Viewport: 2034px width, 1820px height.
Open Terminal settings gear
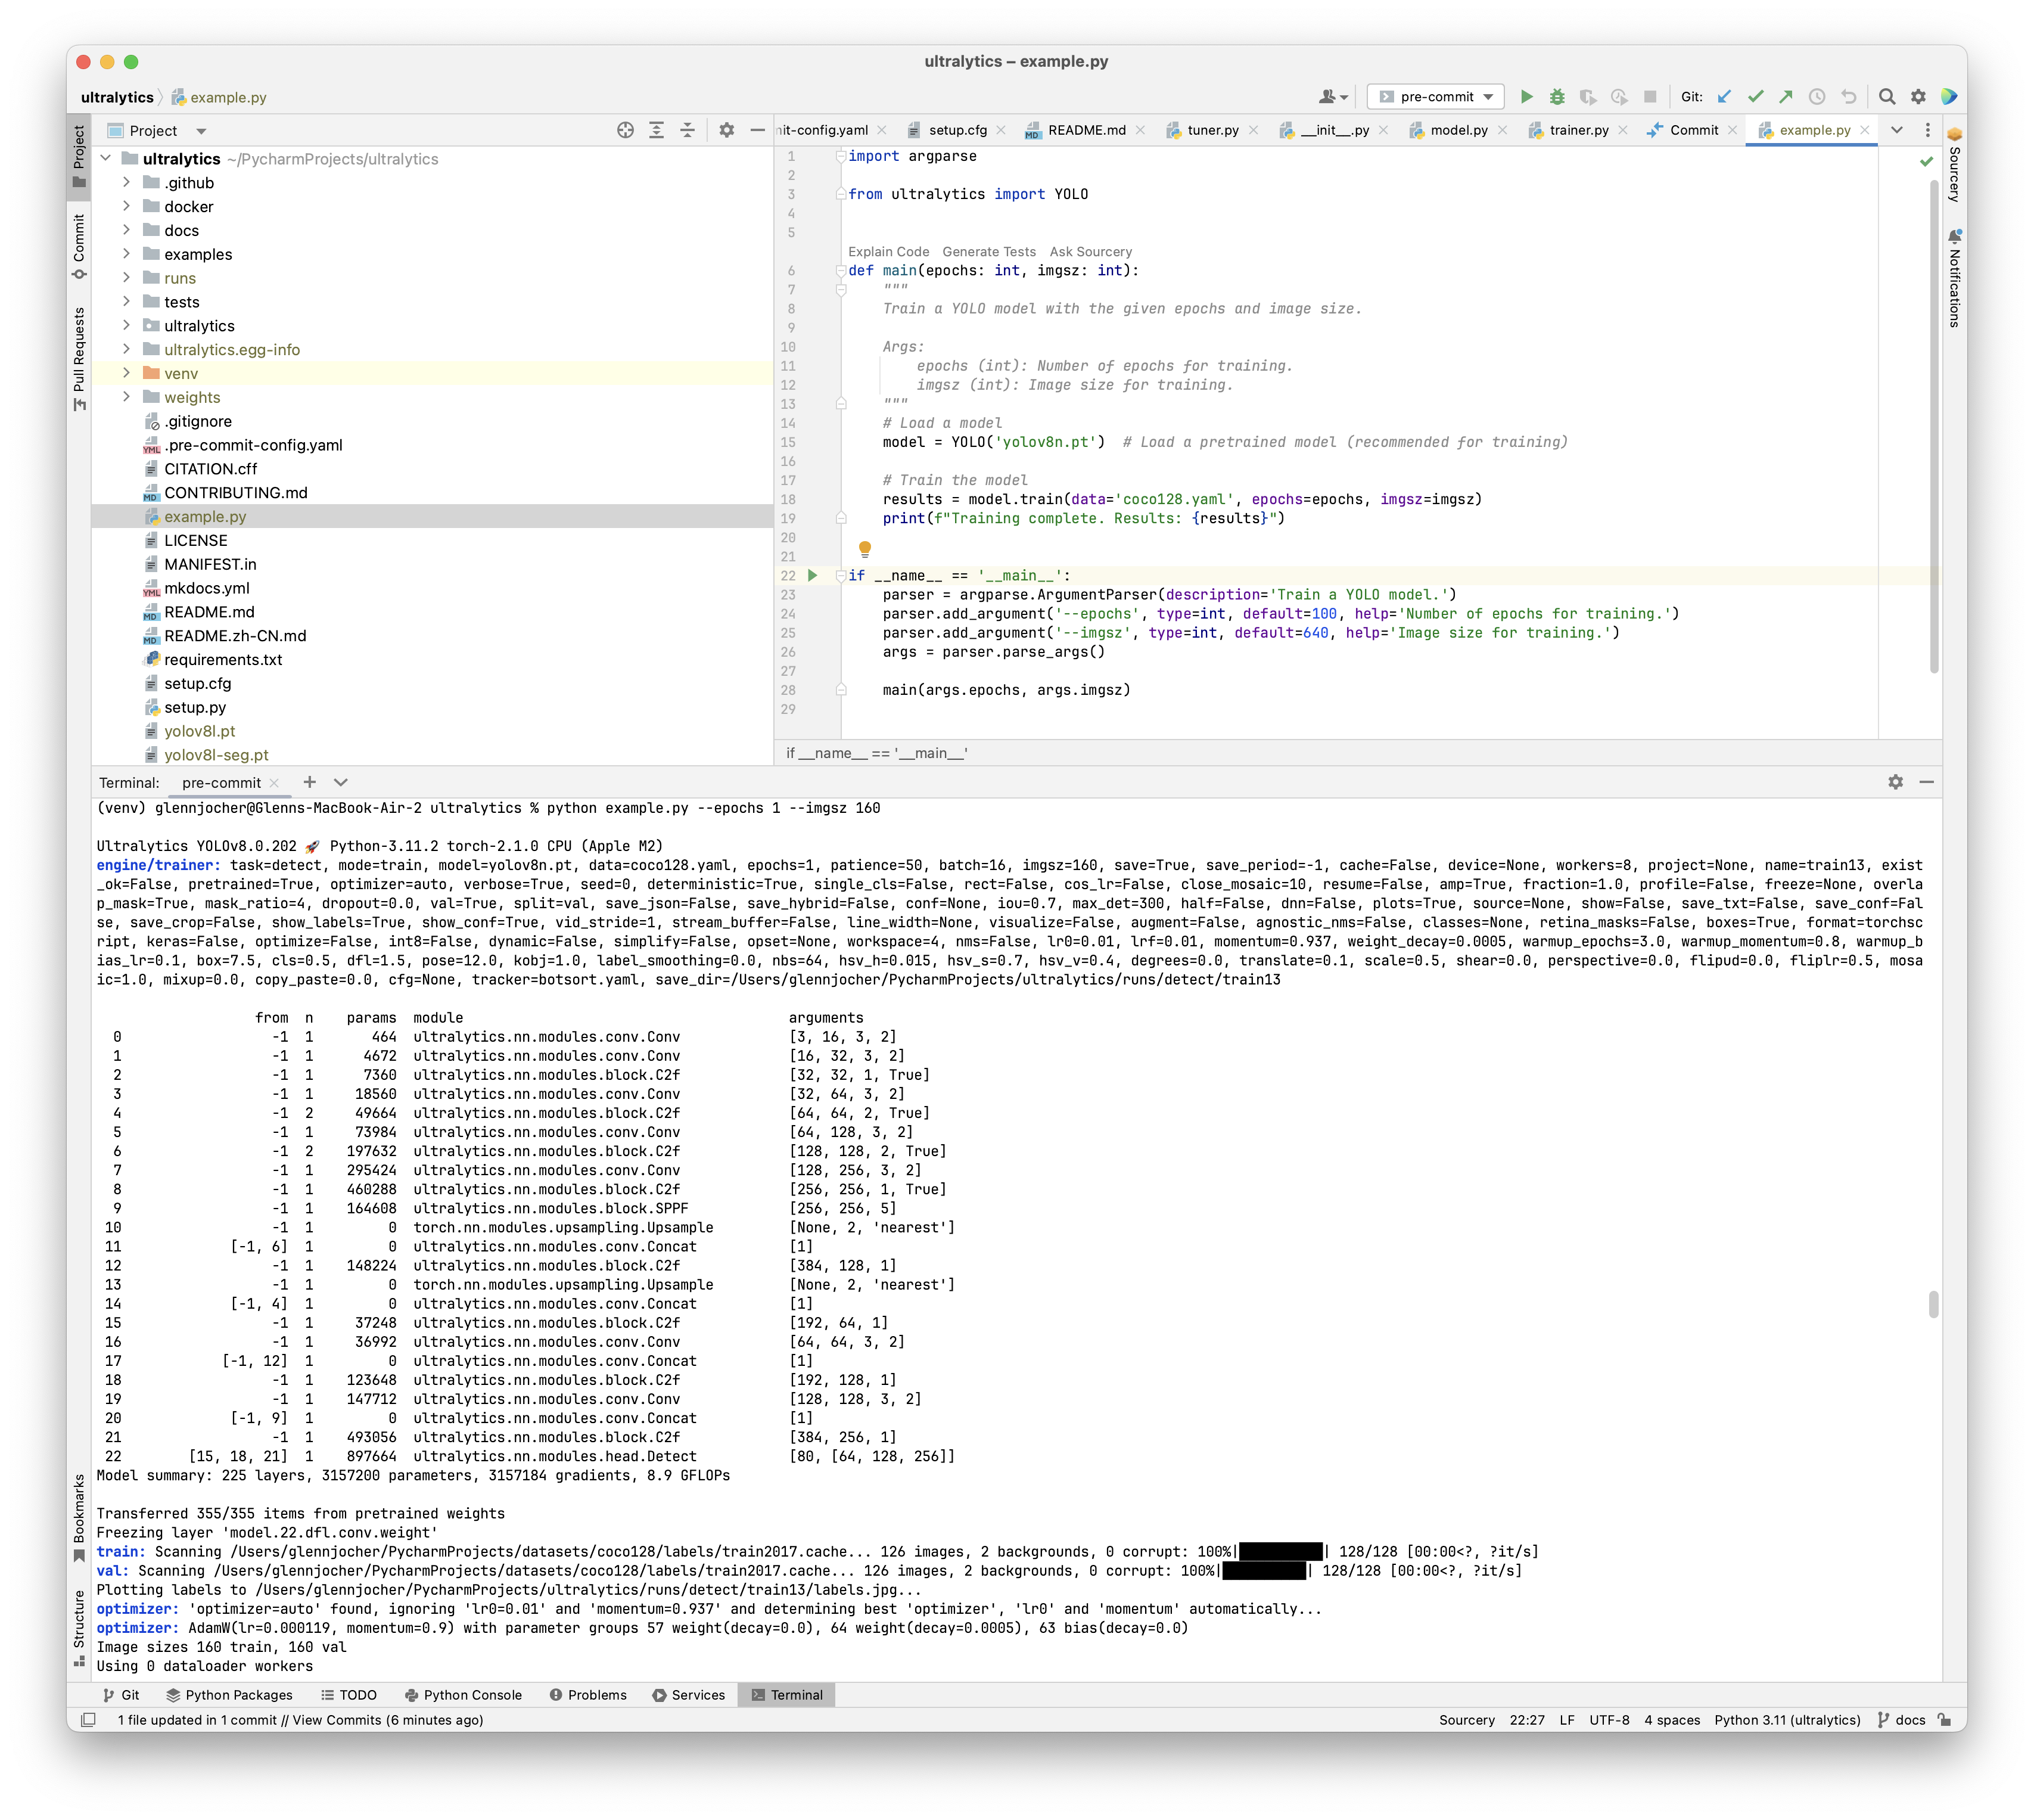click(x=1895, y=782)
